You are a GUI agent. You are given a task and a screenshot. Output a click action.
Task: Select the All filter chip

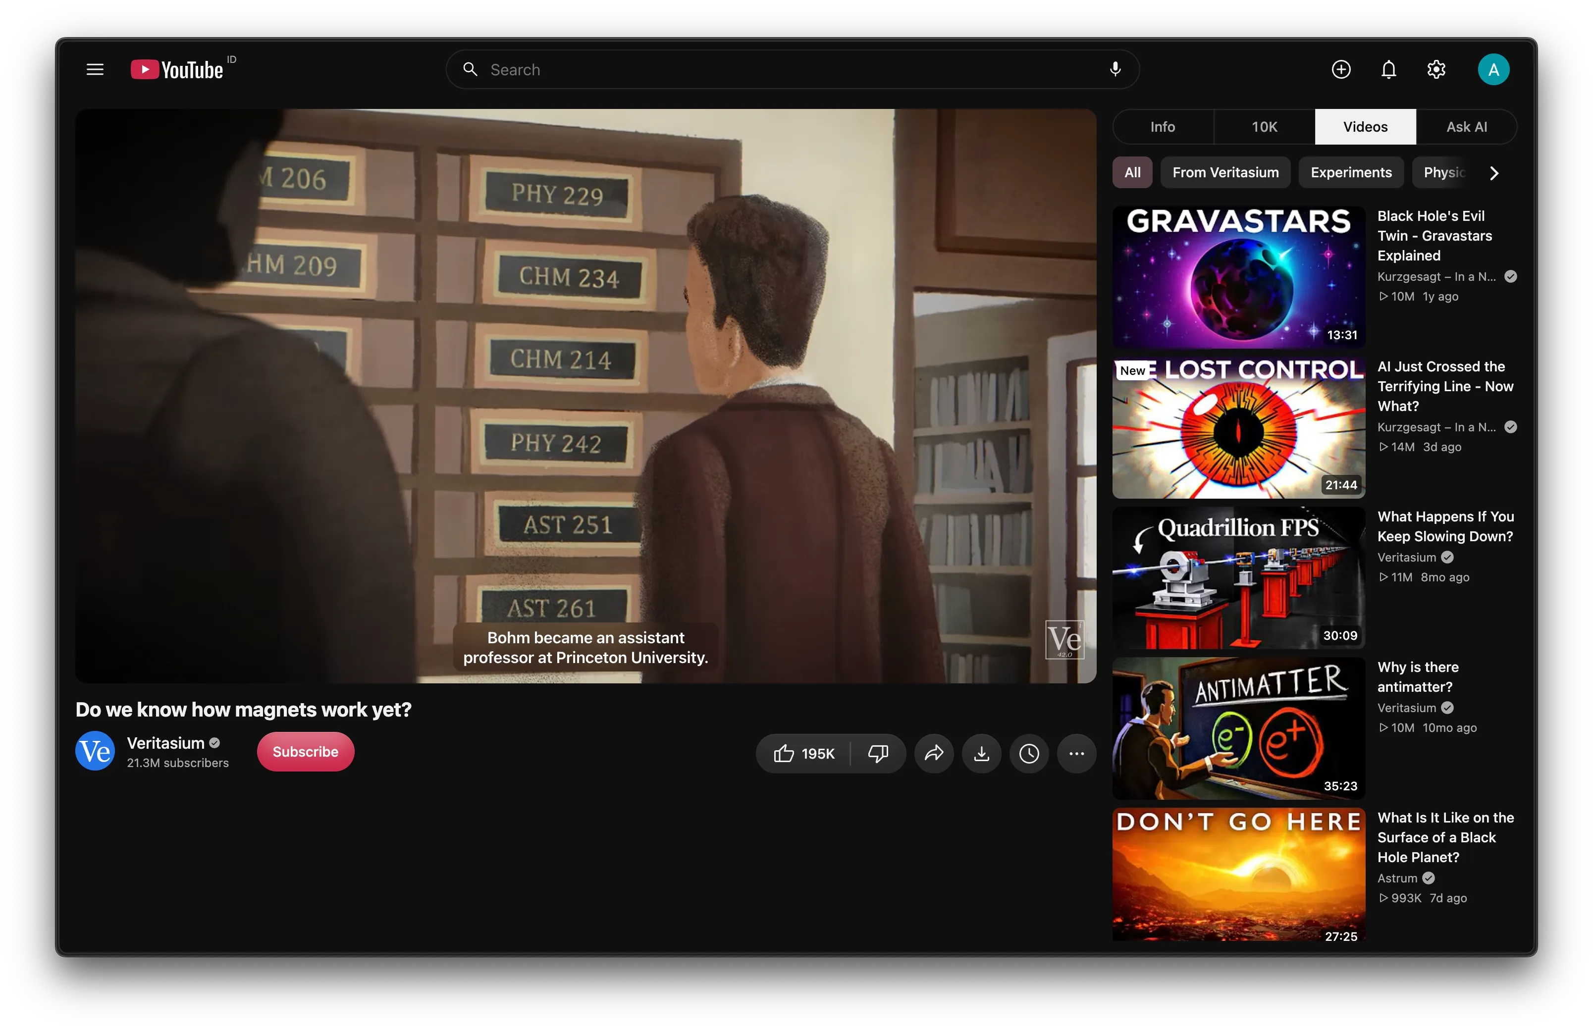[x=1132, y=172]
